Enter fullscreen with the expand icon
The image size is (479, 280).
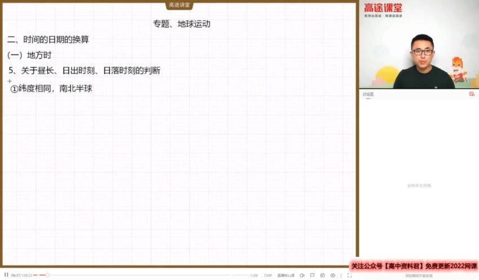click(349, 276)
